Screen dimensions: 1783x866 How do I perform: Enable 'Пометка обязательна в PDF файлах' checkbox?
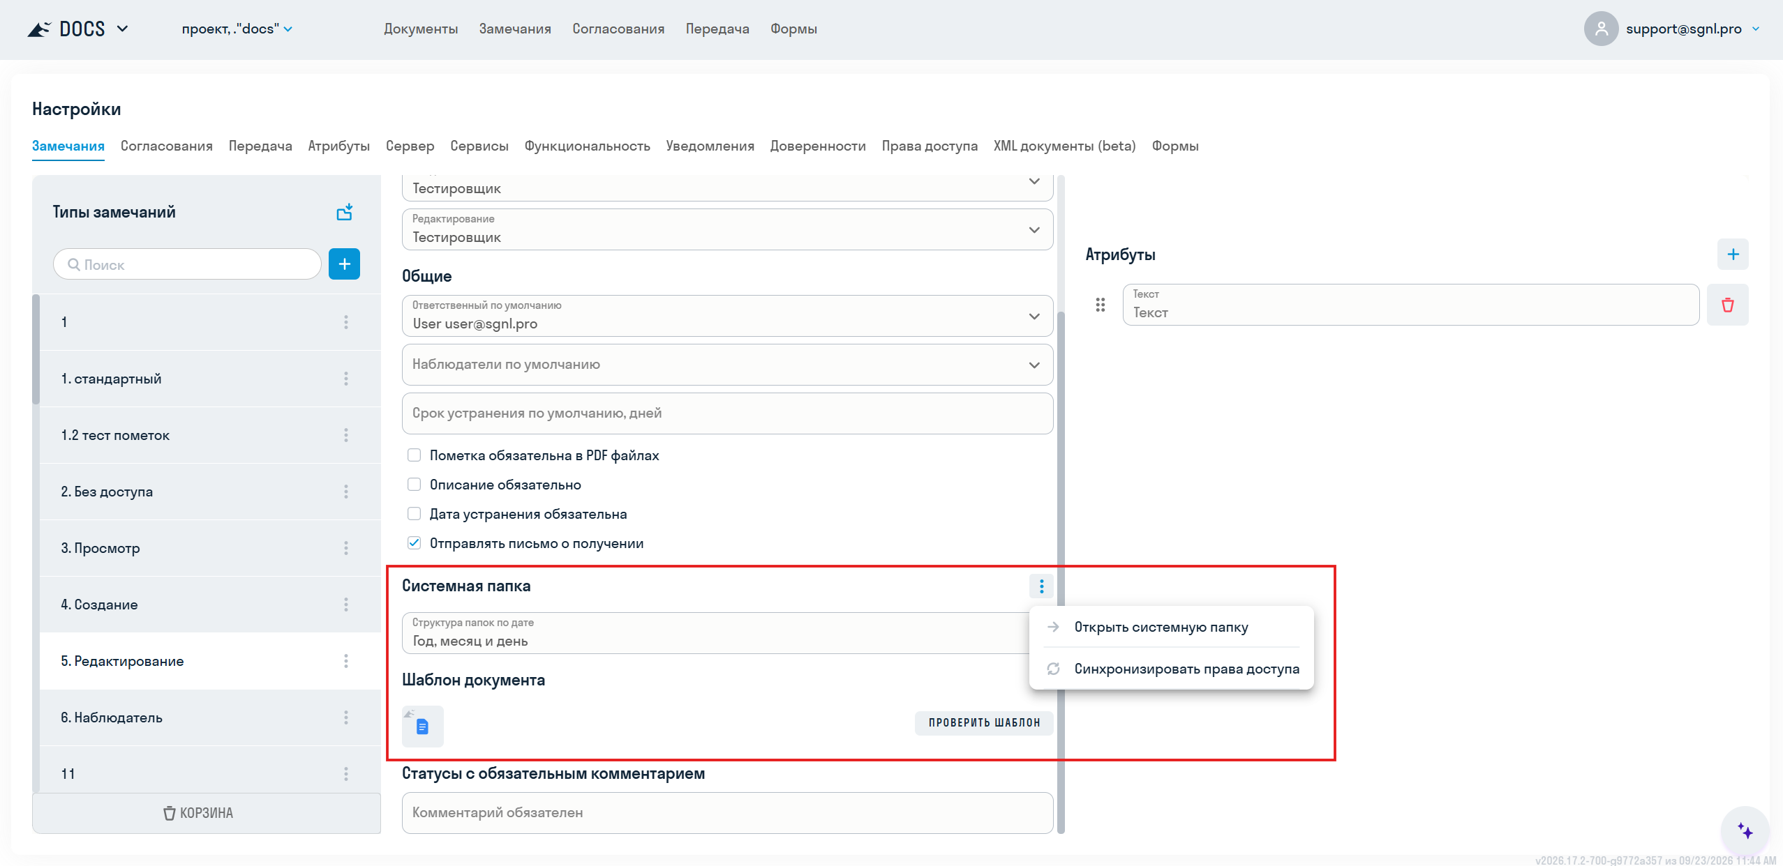click(414, 455)
